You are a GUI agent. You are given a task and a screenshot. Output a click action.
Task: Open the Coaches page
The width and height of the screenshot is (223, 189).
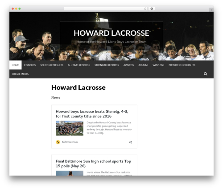(30, 65)
